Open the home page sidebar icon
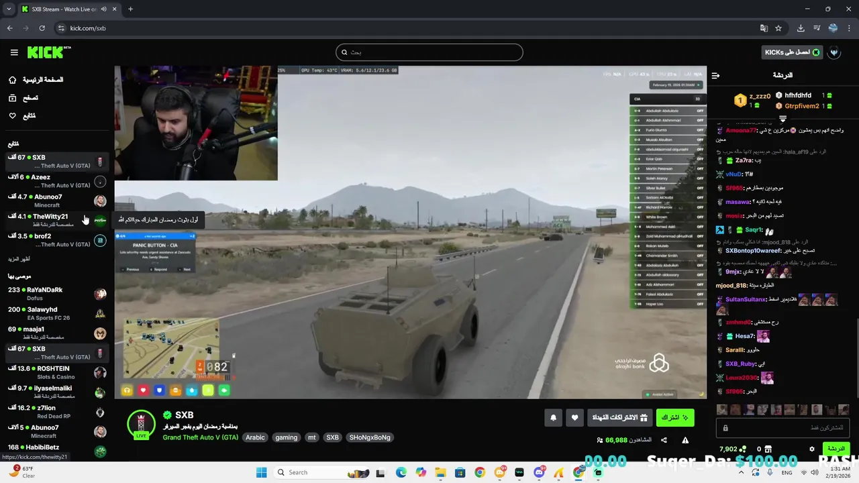Image resolution: width=859 pixels, height=483 pixels. click(12, 80)
